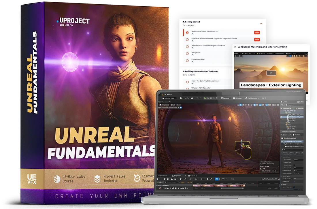Click the X to clear Details search

[282, 150]
